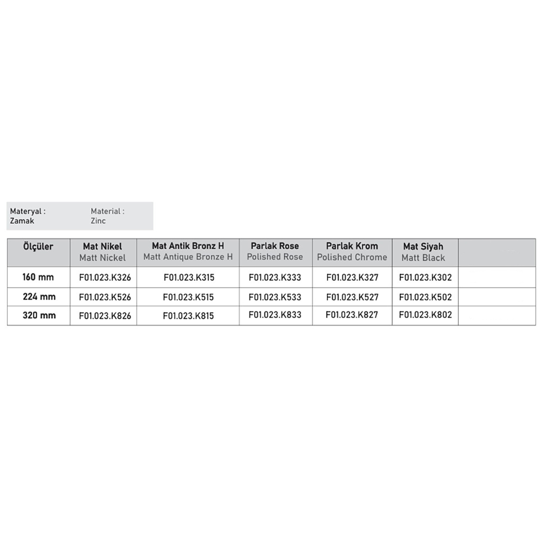Click the Ölçüler column header
The height and width of the screenshot is (551, 551).
(x=38, y=247)
